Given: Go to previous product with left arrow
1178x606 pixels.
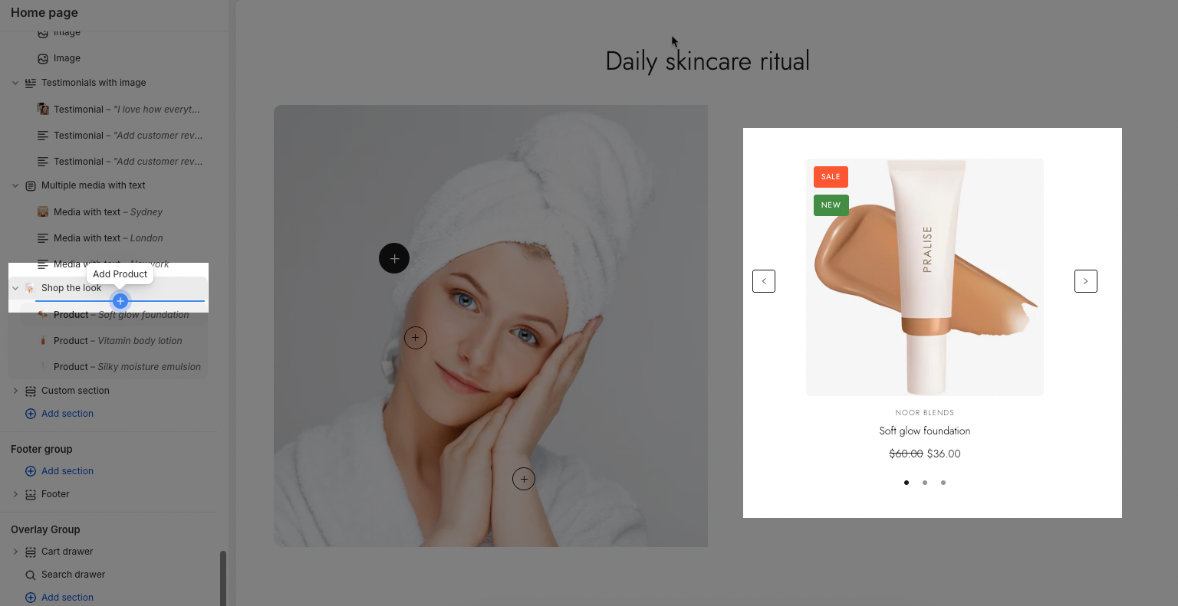Looking at the screenshot, I should coord(764,281).
